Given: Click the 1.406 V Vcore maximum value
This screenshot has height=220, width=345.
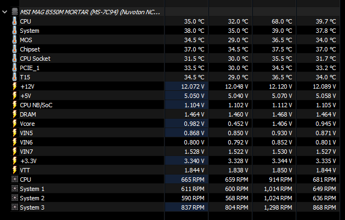Looking at the screenshot, I should [x=282, y=124].
